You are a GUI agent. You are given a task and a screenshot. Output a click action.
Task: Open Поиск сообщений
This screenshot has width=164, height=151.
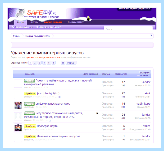22,27
